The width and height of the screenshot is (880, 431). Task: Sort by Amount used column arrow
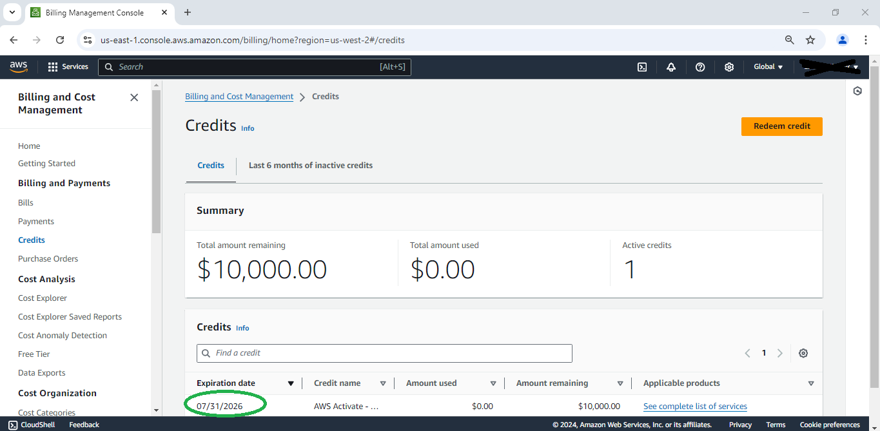point(493,383)
